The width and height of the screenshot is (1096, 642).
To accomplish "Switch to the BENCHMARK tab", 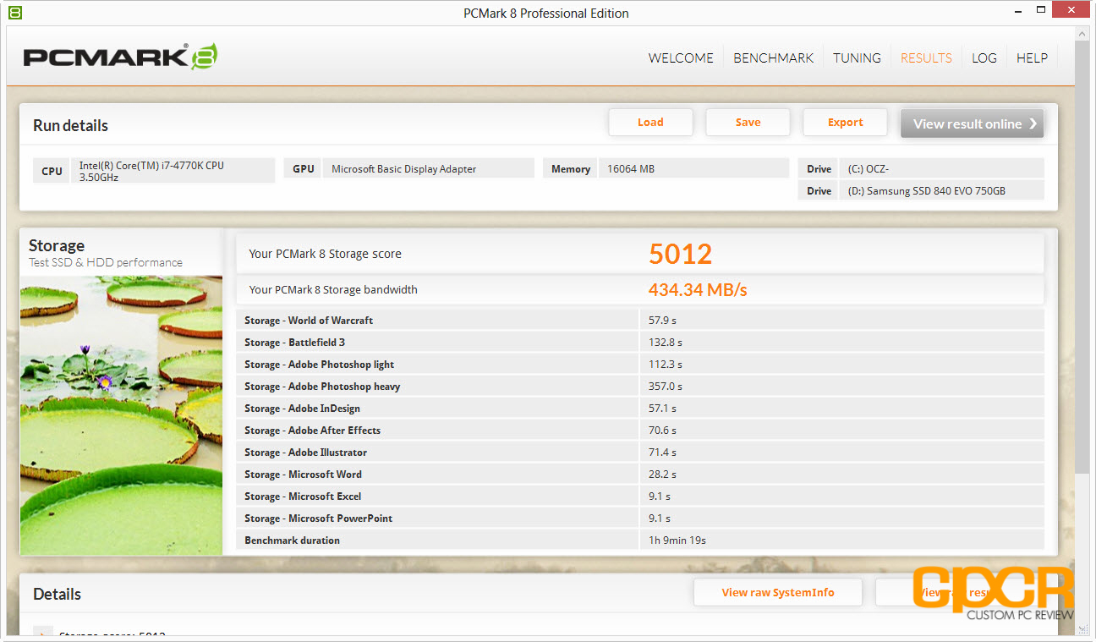I will tap(773, 58).
